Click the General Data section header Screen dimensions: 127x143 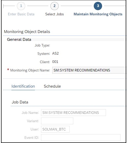(19, 40)
